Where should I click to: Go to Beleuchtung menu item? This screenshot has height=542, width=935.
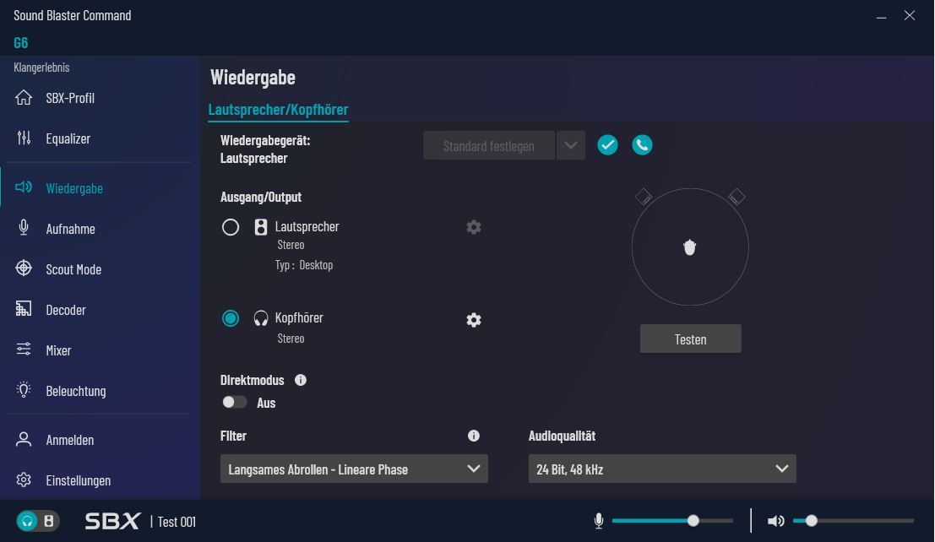(76, 391)
